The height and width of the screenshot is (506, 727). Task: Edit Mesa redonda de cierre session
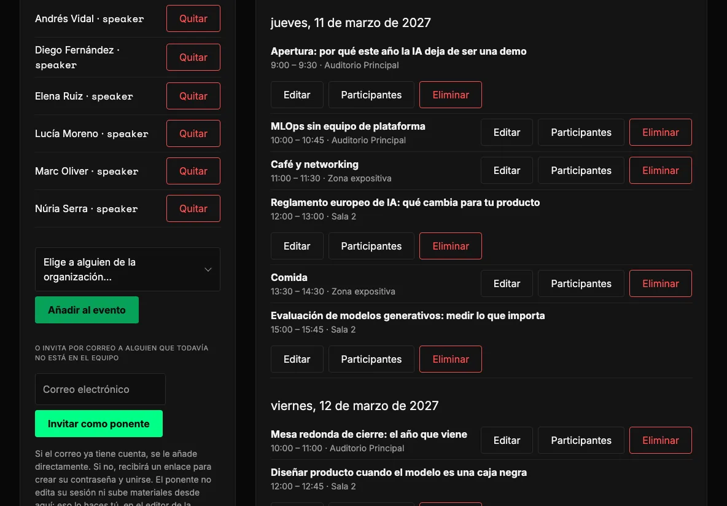tap(507, 441)
